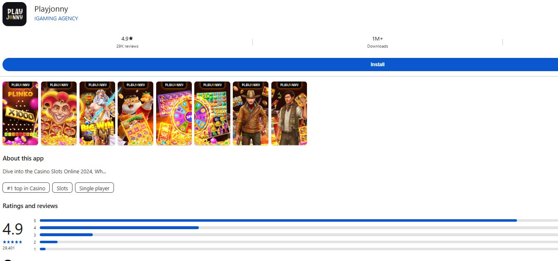558x261 pixels.
Task: Click the Playjonny app icon
Action: (x=14, y=14)
